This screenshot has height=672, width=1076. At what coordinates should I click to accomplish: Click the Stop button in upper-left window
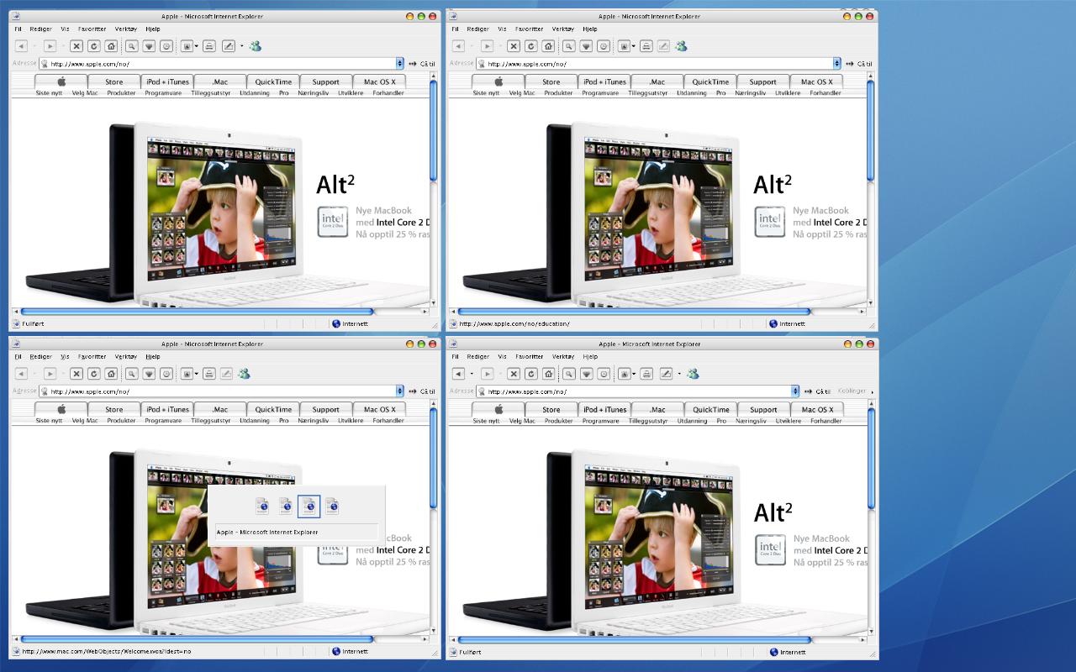pos(76,46)
